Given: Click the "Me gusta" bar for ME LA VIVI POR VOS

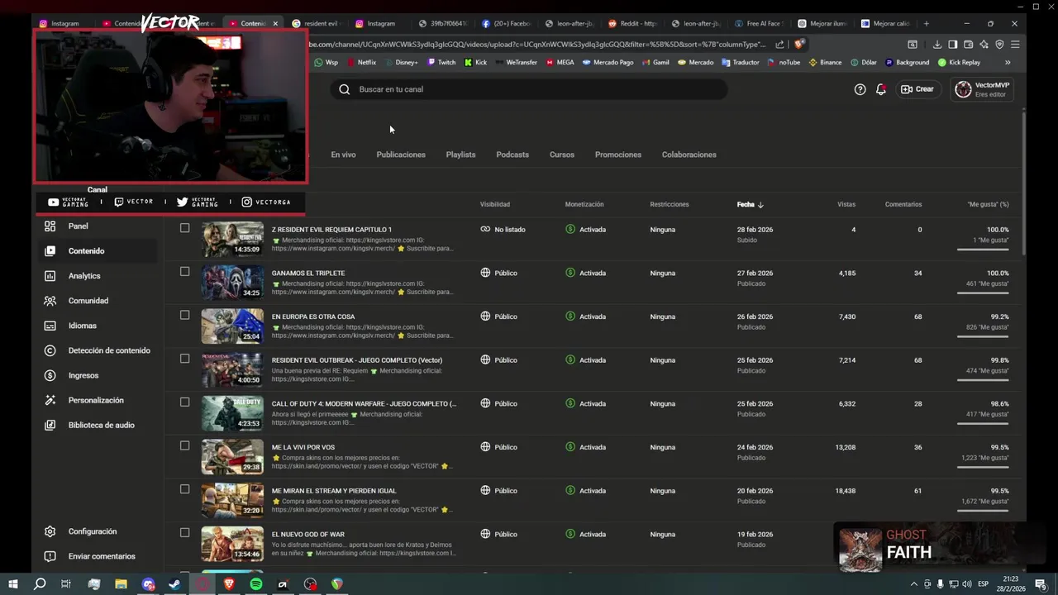Looking at the screenshot, I should click(x=983, y=466).
